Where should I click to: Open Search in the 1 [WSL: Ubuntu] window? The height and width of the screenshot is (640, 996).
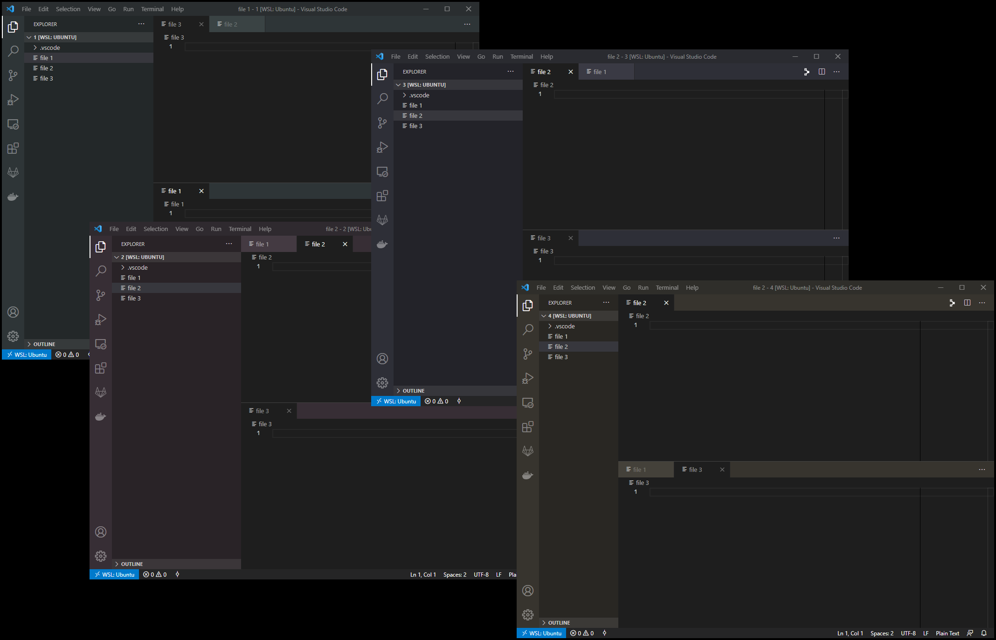click(x=13, y=51)
